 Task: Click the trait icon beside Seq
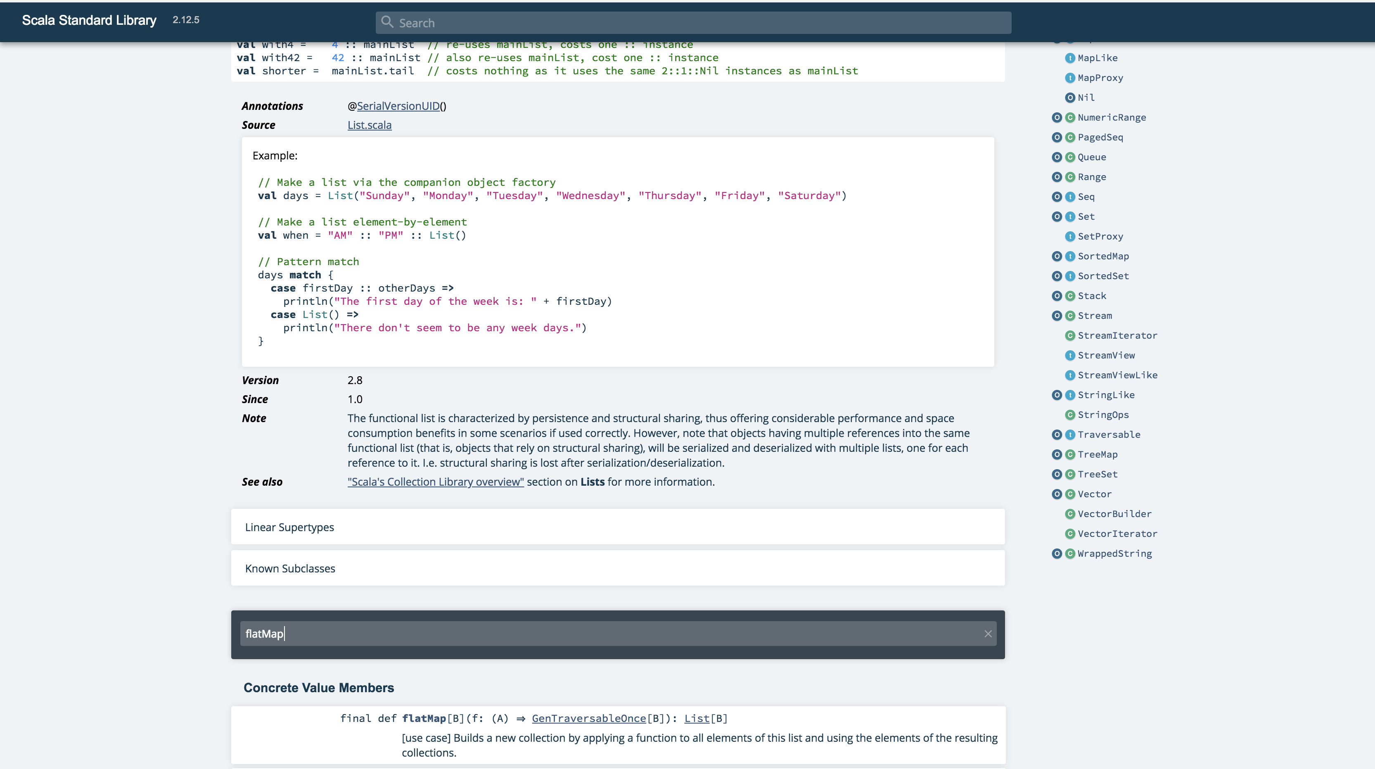(x=1070, y=197)
